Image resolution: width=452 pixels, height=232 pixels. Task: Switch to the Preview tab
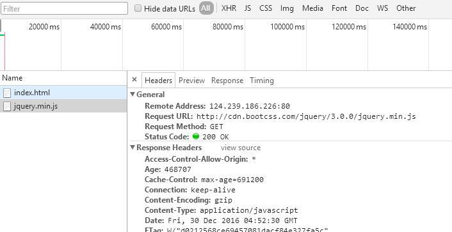tap(191, 81)
